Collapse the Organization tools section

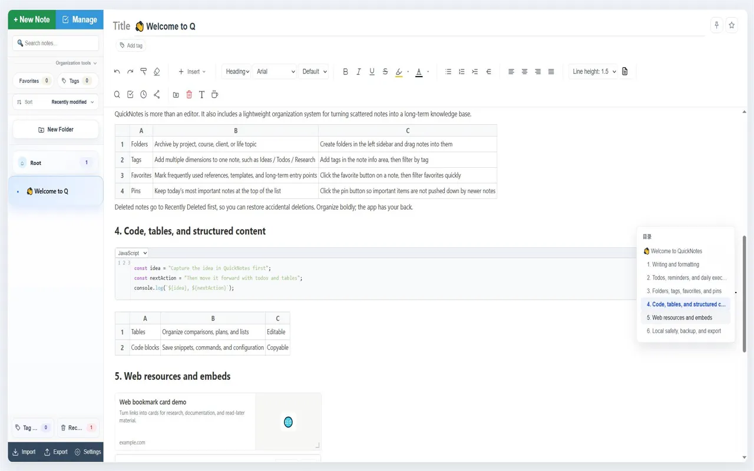pos(77,63)
